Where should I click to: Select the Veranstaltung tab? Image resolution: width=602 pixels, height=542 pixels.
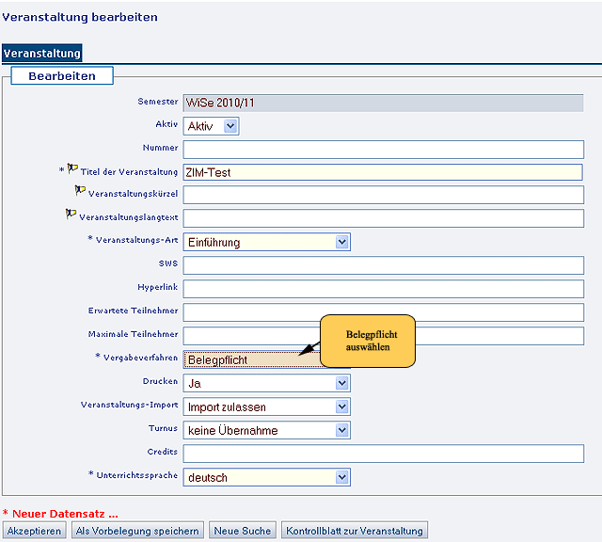point(42,54)
